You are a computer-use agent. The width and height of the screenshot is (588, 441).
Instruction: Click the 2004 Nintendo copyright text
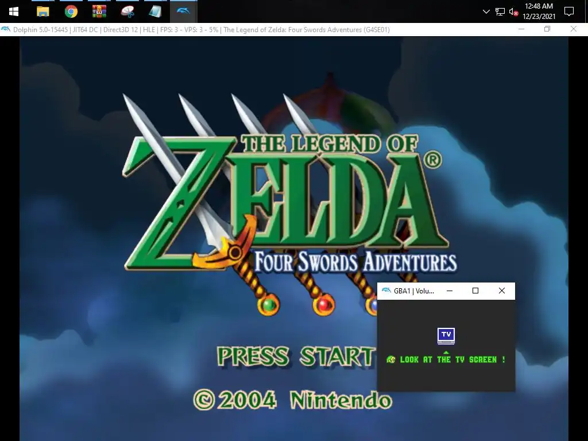292,400
